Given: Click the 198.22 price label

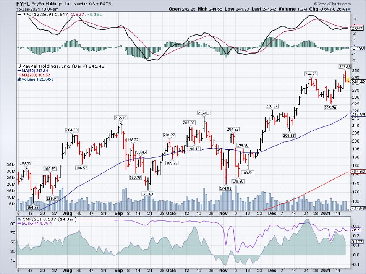Looking at the screenshot, I should [133, 140].
